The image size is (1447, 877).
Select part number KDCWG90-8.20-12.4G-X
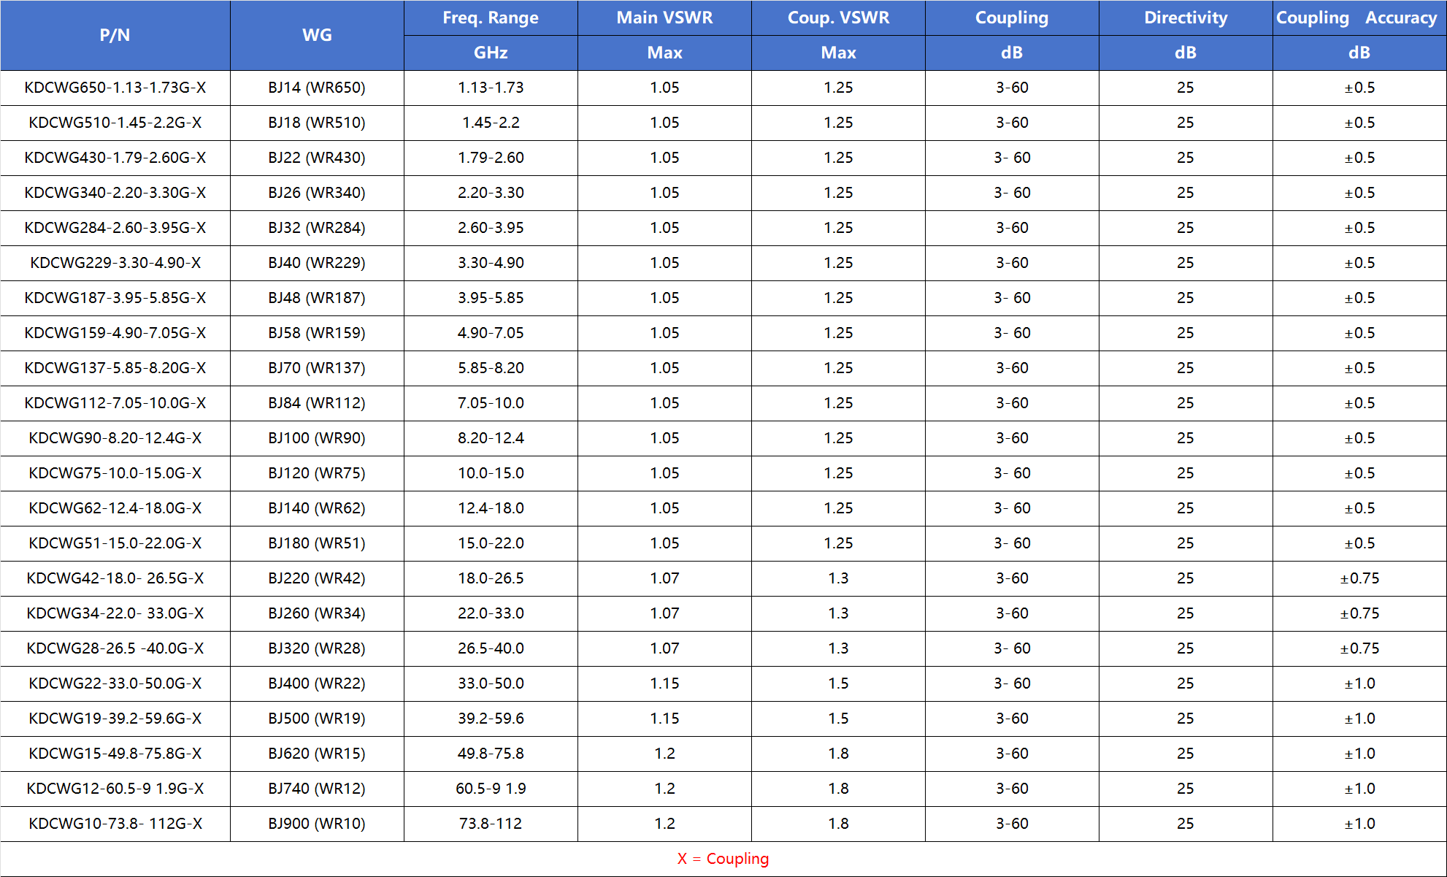point(115,438)
